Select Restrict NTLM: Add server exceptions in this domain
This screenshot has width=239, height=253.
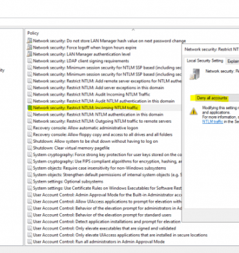pos(98,88)
